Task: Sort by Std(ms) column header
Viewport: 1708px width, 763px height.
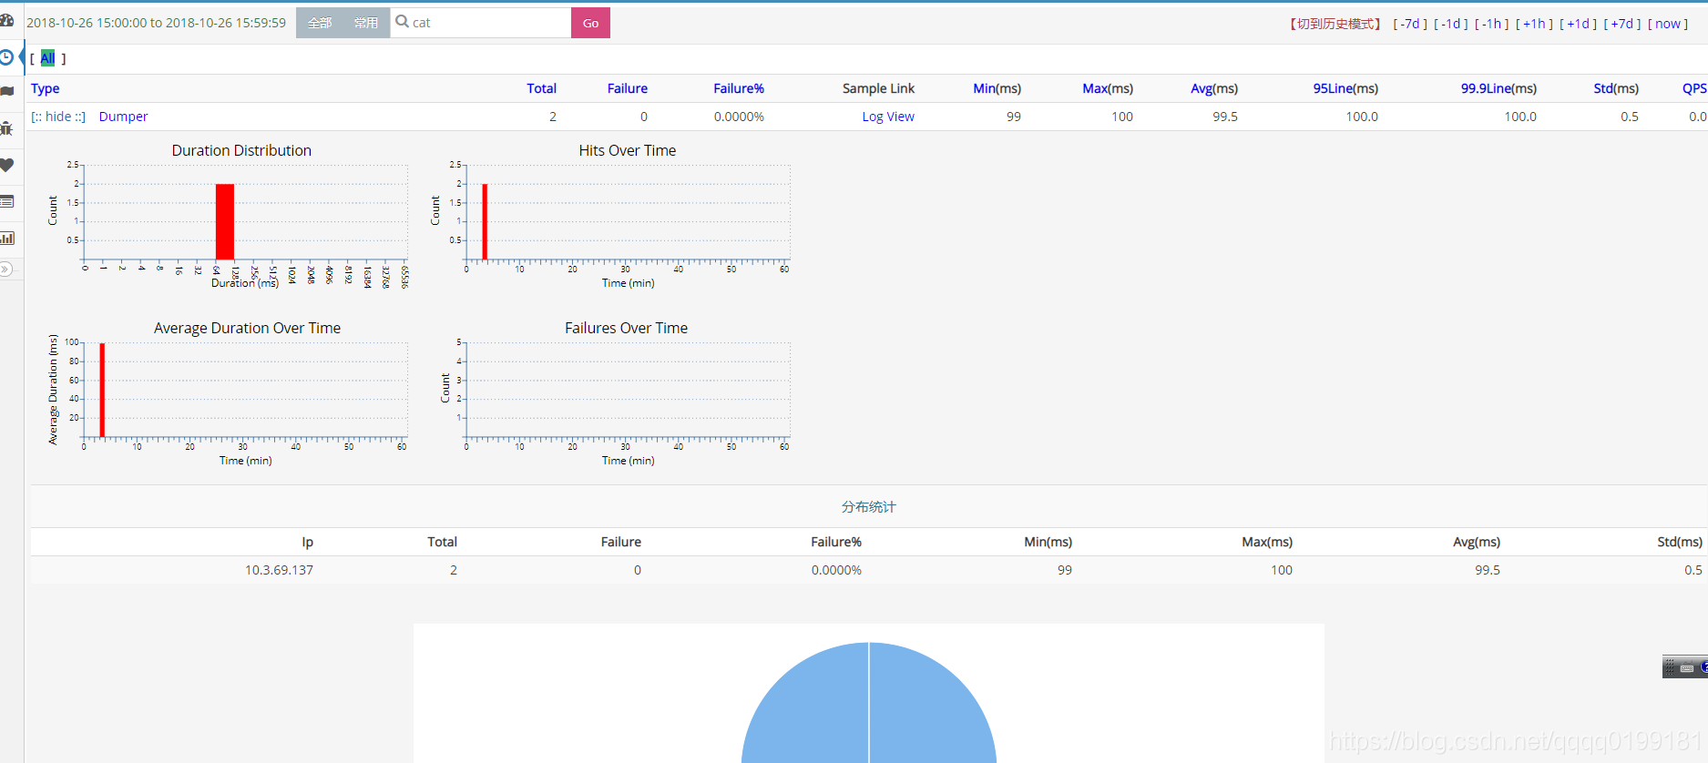Action: tap(1616, 88)
